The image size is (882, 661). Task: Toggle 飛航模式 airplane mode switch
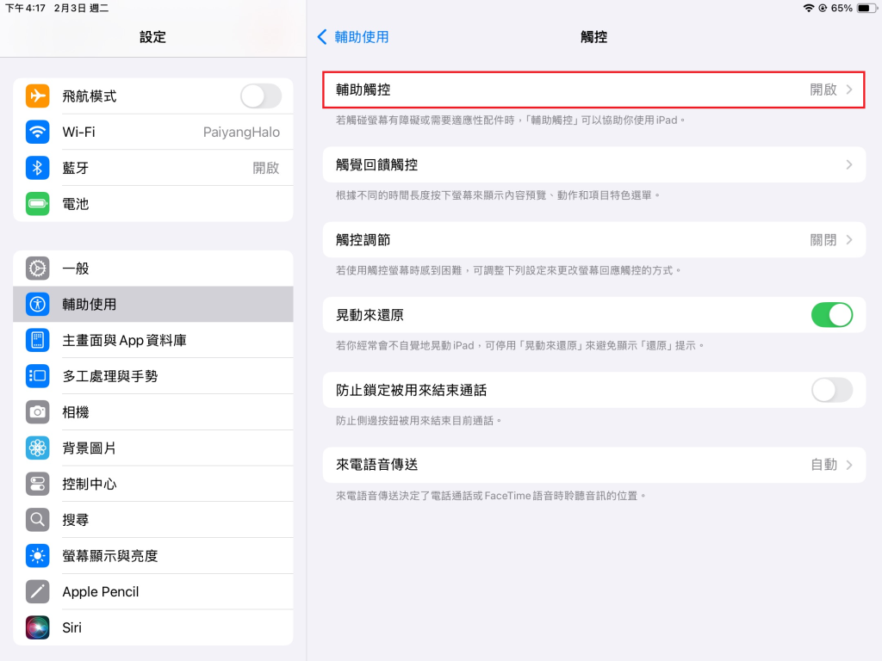(260, 96)
